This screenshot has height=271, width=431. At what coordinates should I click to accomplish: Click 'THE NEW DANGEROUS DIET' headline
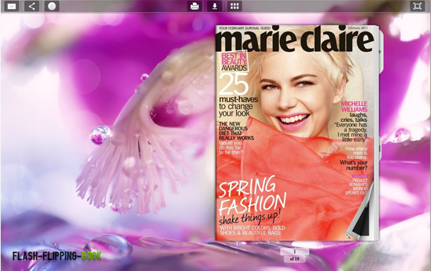click(x=236, y=131)
